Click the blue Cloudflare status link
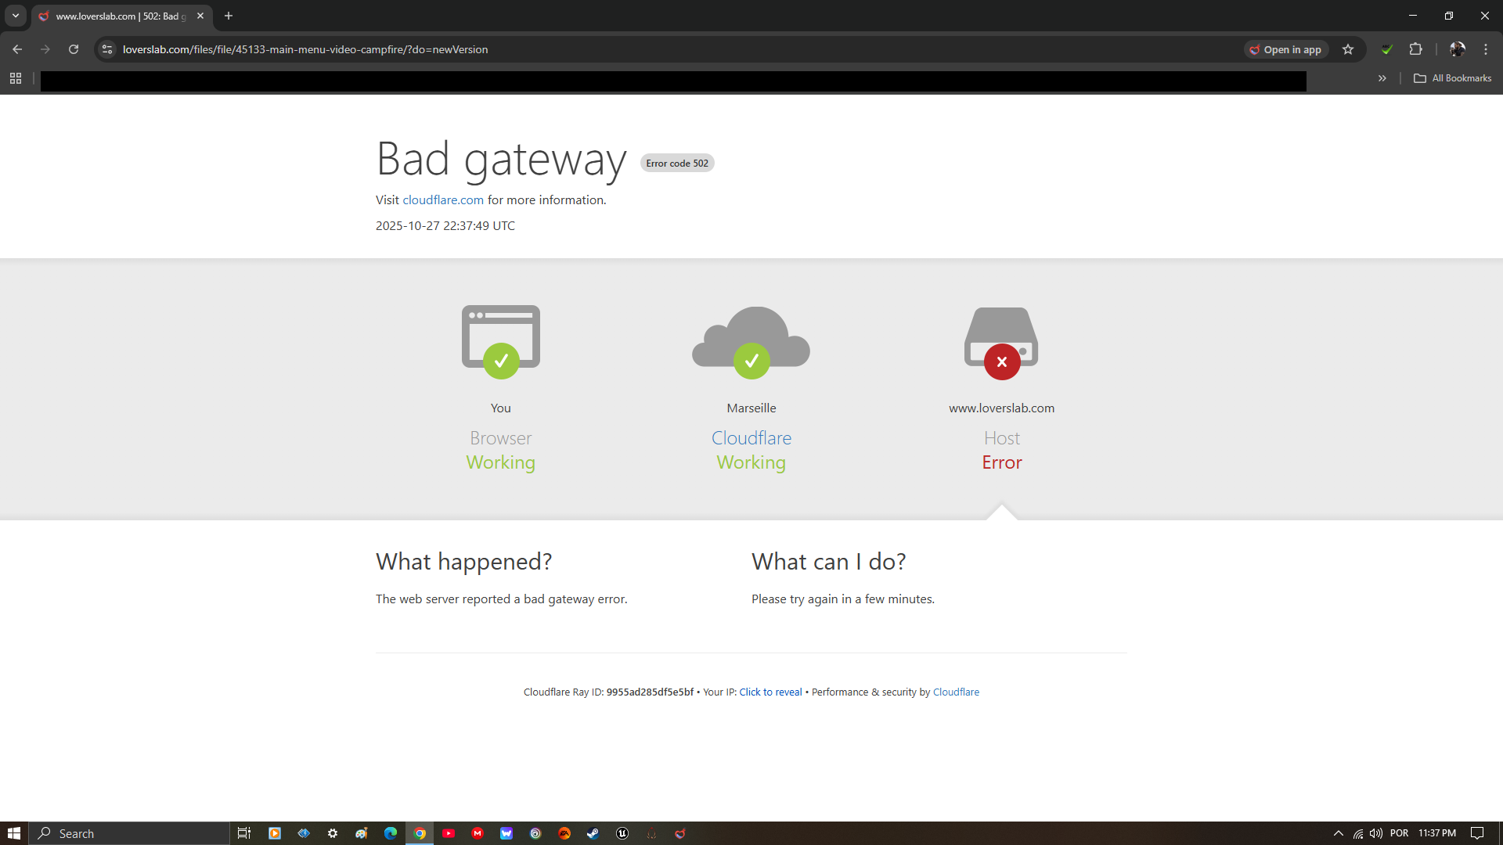Viewport: 1503px width, 845px height. [x=751, y=438]
